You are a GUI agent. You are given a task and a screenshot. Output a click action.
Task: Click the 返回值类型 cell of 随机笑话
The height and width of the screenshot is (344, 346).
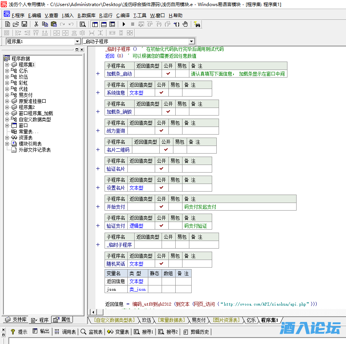tap(141, 263)
